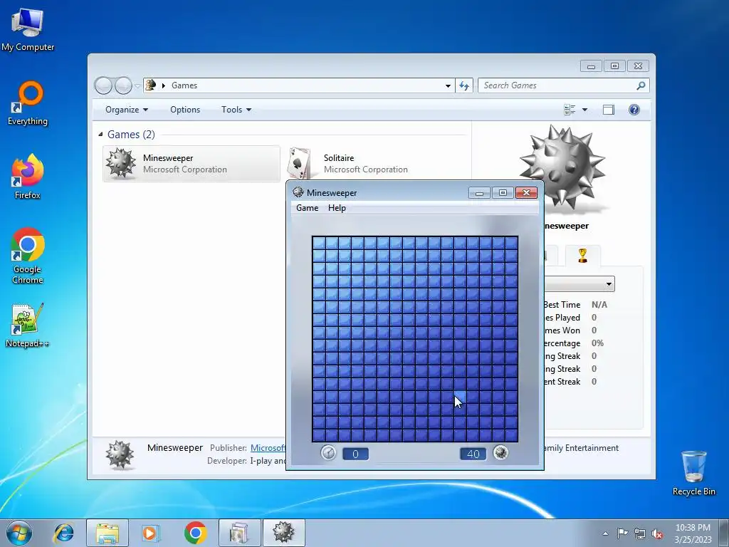729x547 pixels.
Task: Launch Chrome from the taskbar
Action: tap(195, 533)
